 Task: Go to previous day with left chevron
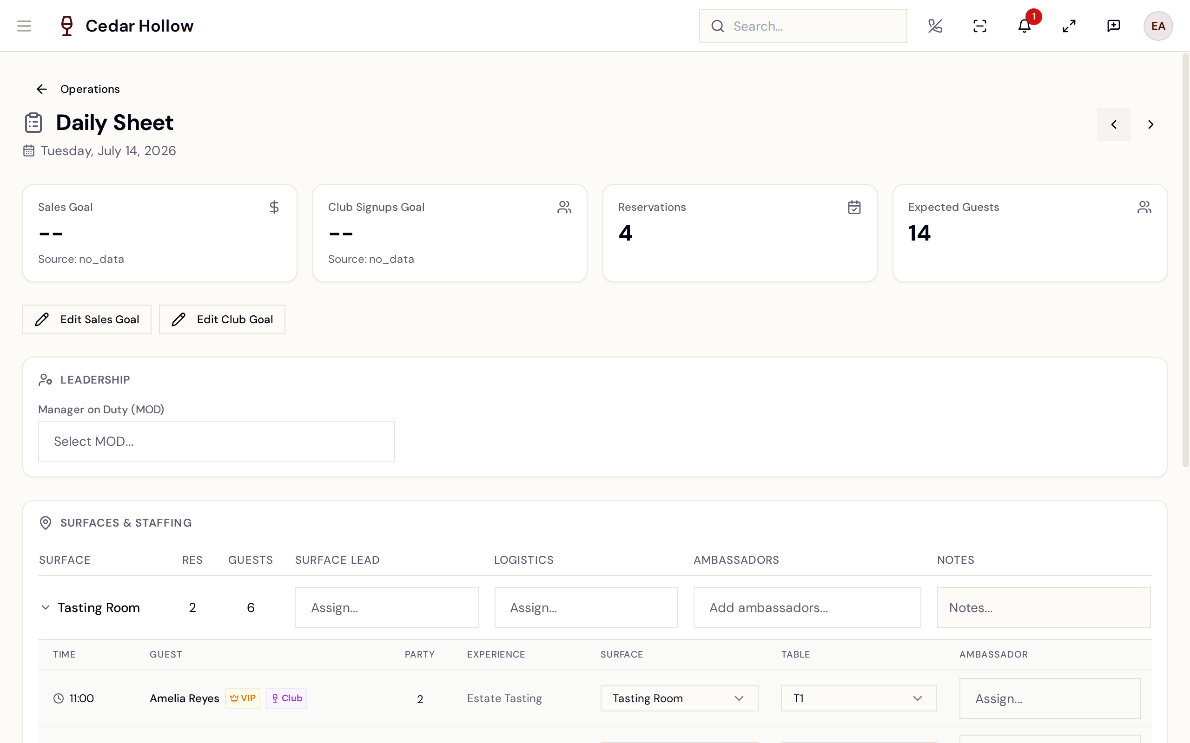[1114, 124]
